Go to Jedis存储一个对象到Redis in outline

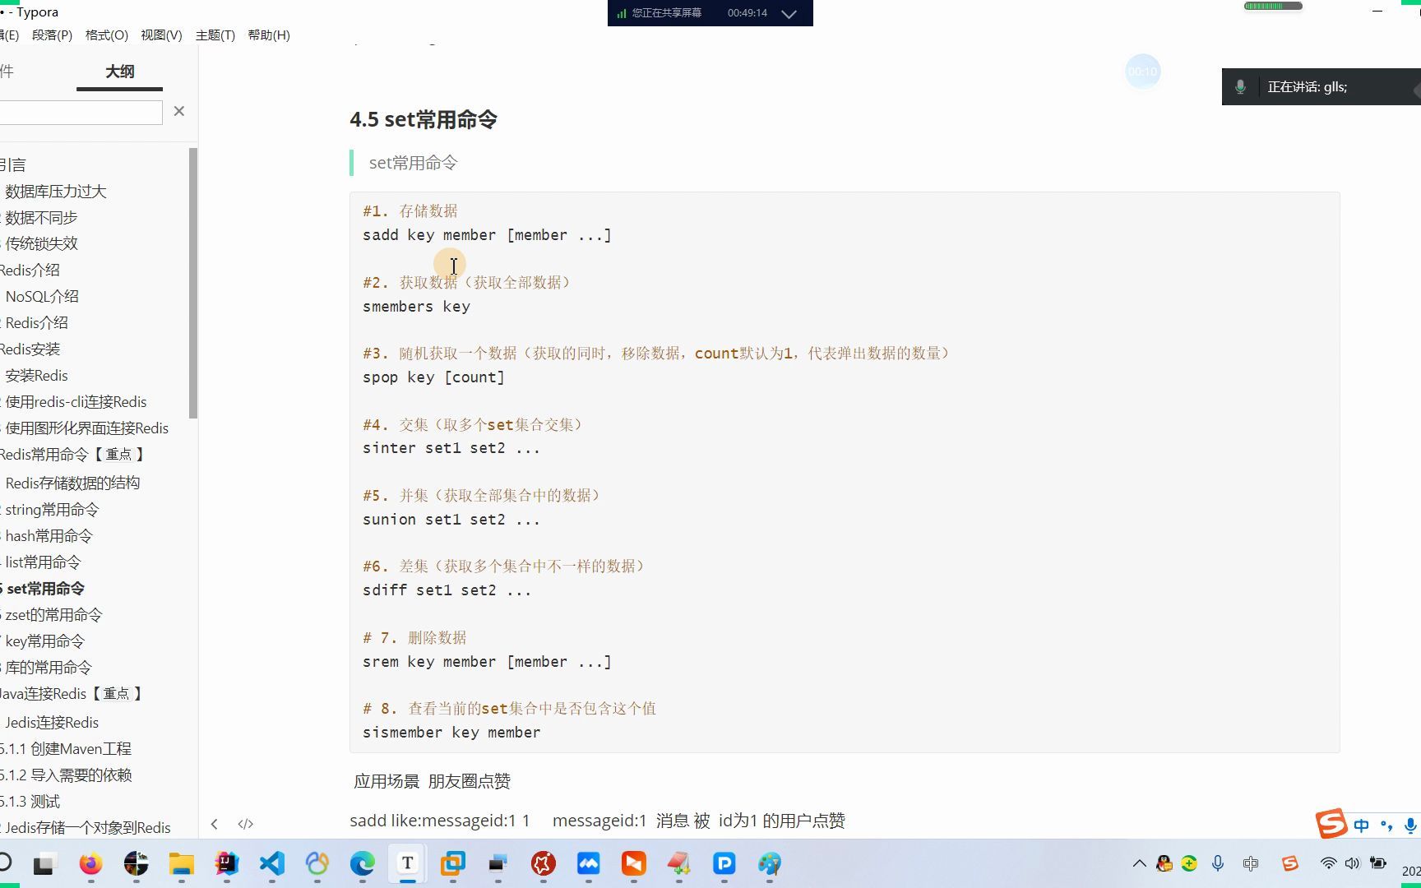point(88,828)
